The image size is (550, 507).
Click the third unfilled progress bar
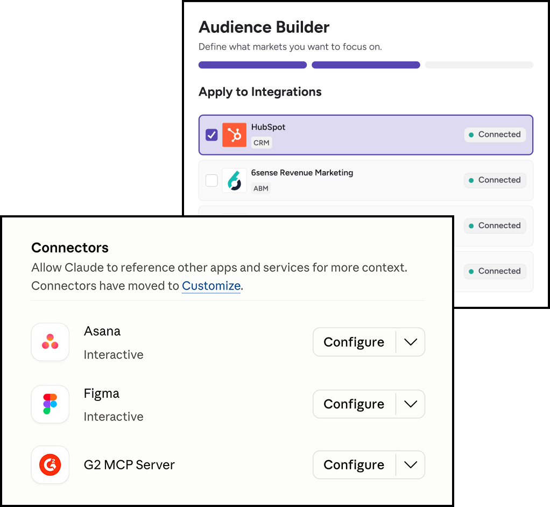[479, 65]
